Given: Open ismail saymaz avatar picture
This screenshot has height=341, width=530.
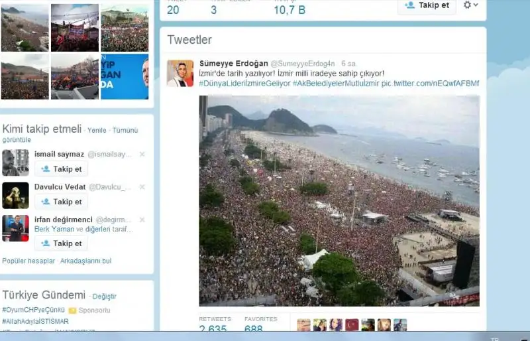Looking at the screenshot, I should pos(15,163).
